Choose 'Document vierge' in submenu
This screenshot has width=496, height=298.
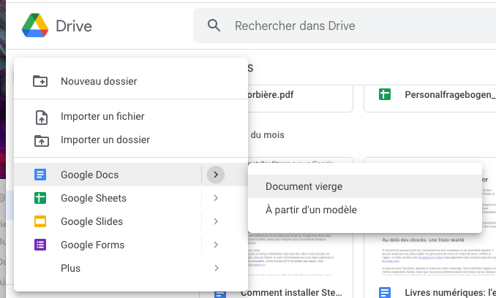[x=365, y=186]
